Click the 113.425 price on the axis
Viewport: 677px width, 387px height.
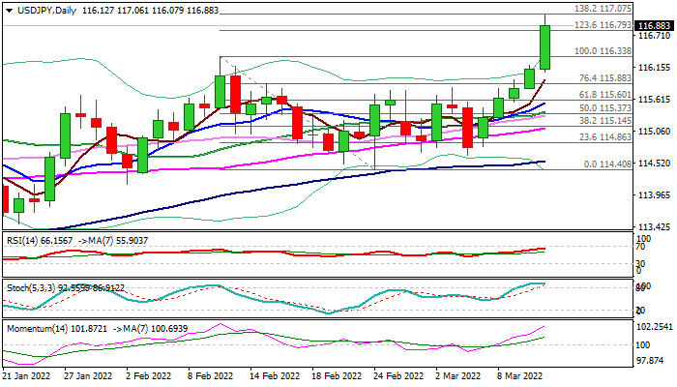point(657,227)
